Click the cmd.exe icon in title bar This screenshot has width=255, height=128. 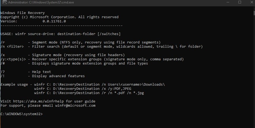coord(4,2)
